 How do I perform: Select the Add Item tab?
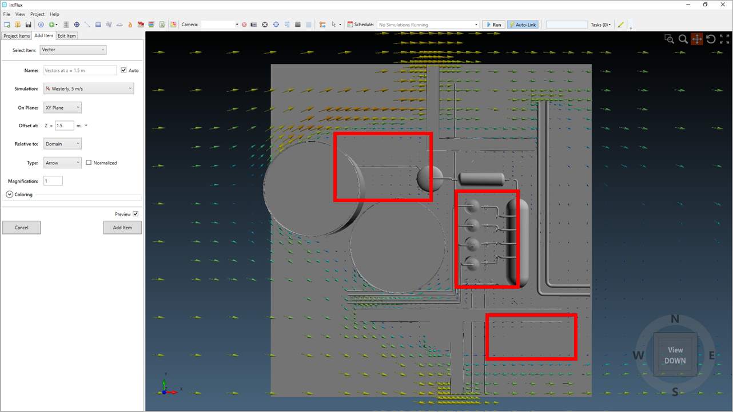coord(43,35)
